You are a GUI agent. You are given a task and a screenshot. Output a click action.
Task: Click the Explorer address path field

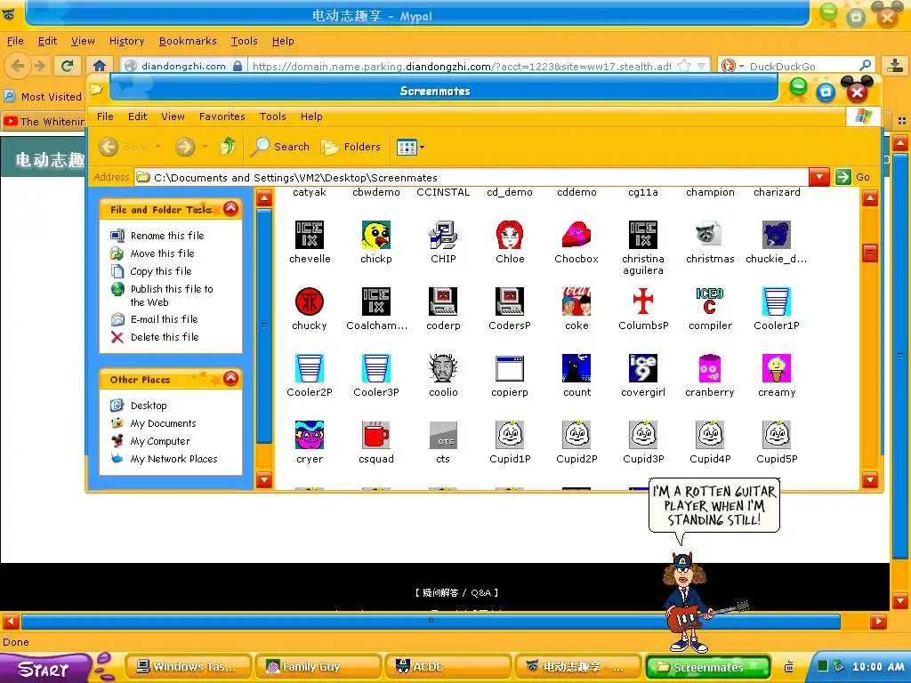[472, 177]
